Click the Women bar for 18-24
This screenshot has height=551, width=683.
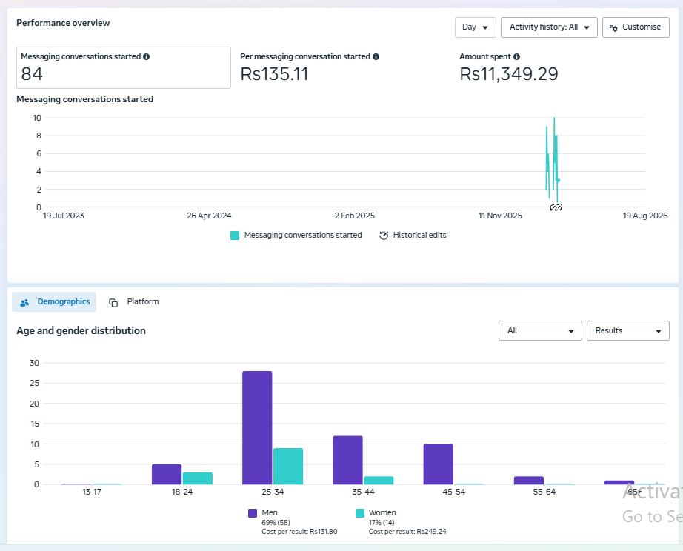pos(198,478)
